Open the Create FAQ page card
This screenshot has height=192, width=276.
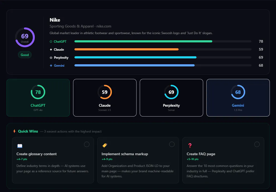coord(223,160)
